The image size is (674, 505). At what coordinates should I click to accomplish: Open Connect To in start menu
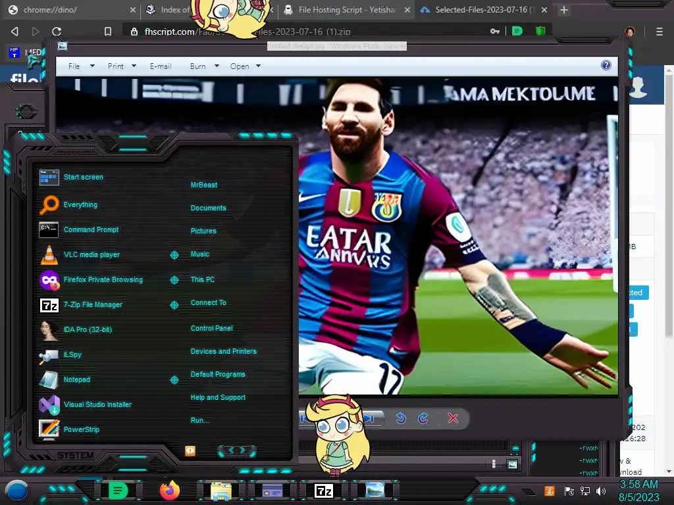tap(208, 302)
